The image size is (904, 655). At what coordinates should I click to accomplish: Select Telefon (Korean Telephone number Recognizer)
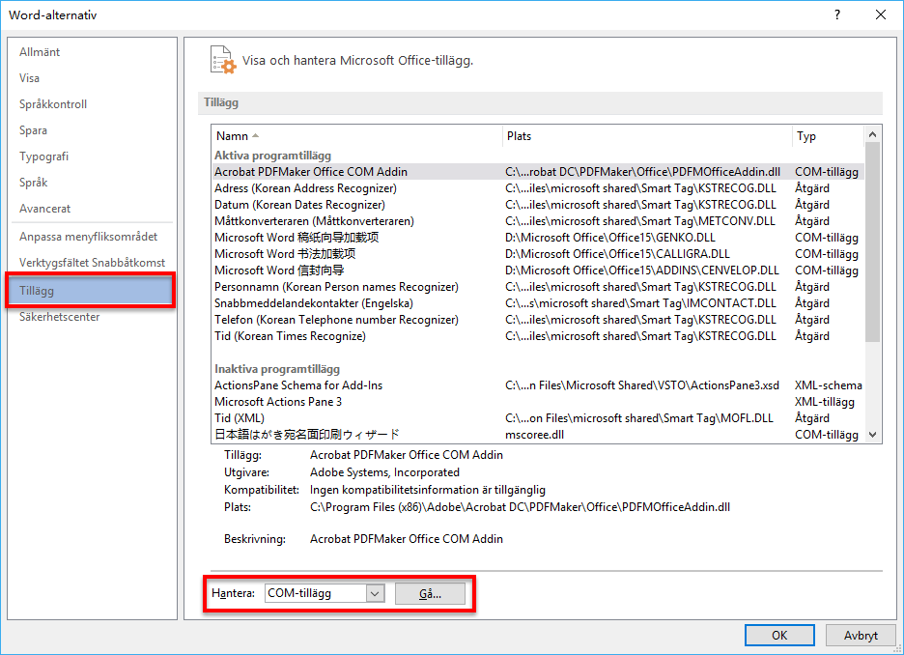tap(538, 320)
